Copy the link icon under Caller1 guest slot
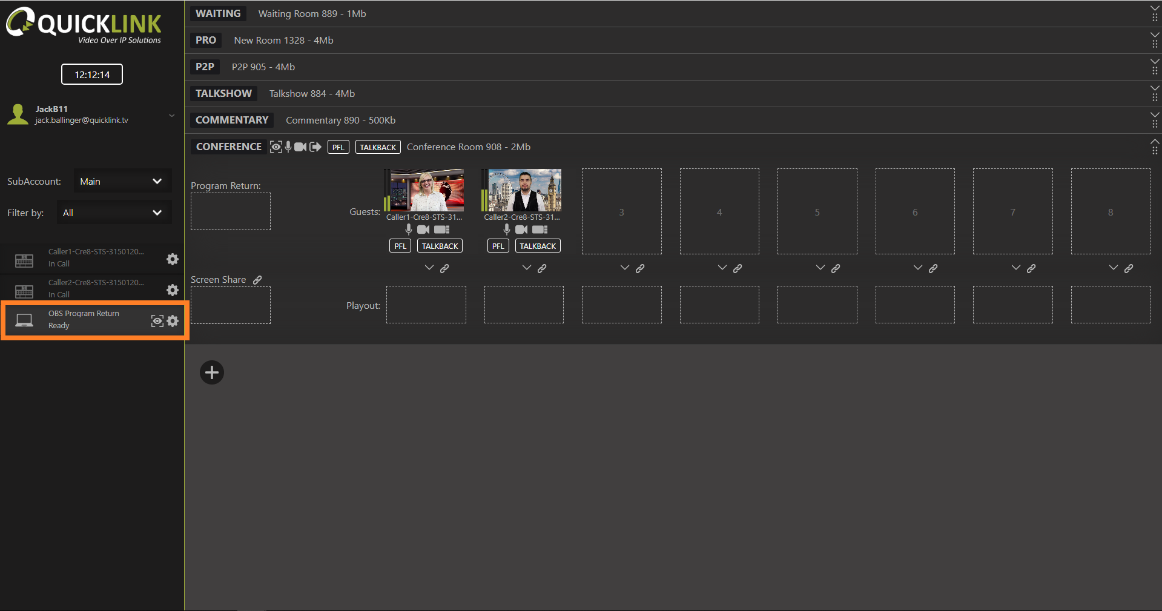 coord(444,268)
